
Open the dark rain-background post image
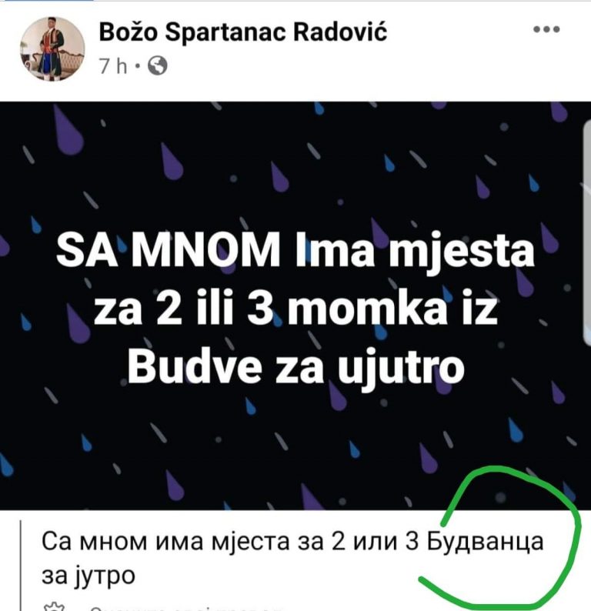(x=295, y=306)
